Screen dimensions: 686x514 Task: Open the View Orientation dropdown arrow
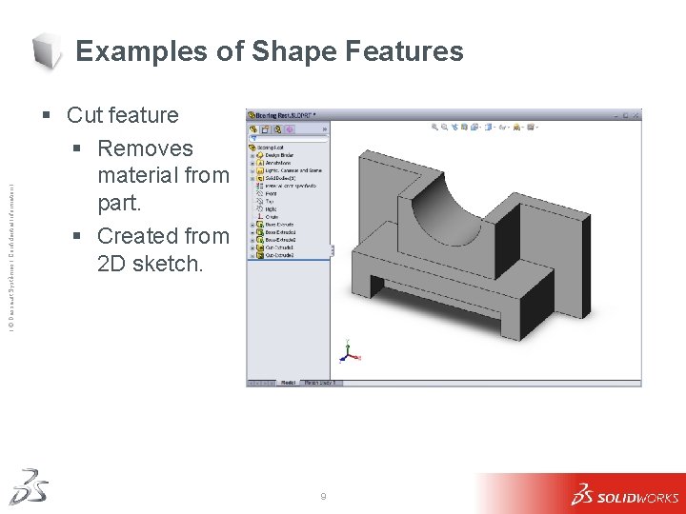[480, 128]
